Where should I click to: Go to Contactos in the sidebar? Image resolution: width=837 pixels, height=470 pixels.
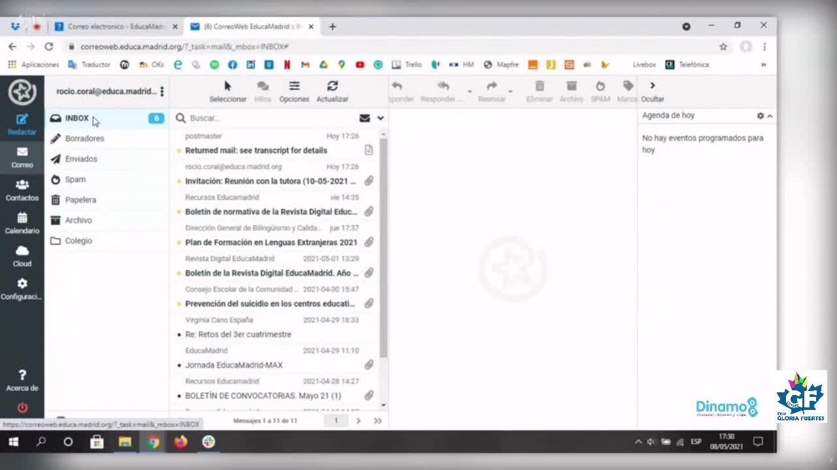22,191
